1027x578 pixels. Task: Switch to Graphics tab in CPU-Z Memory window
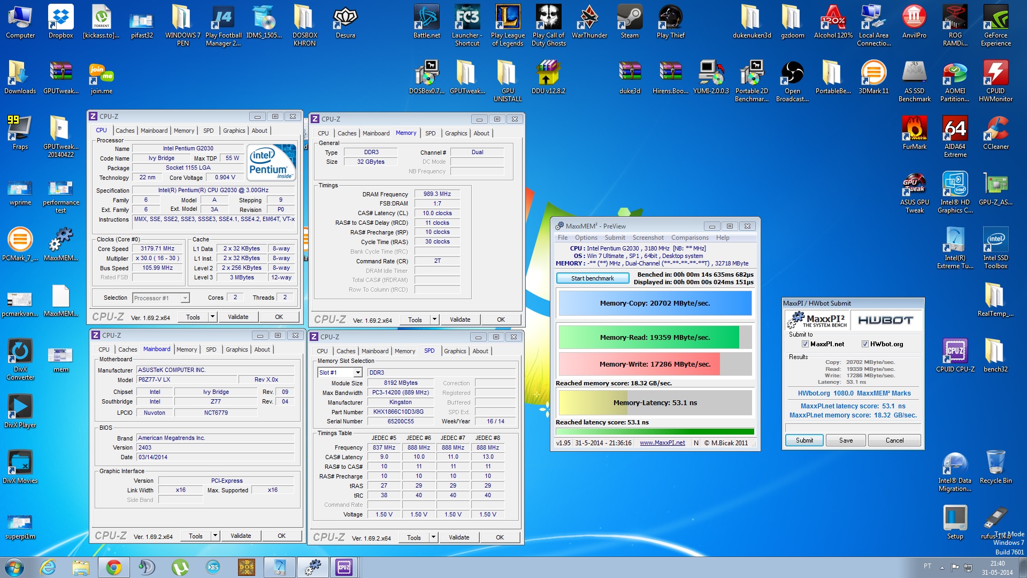coord(456,133)
